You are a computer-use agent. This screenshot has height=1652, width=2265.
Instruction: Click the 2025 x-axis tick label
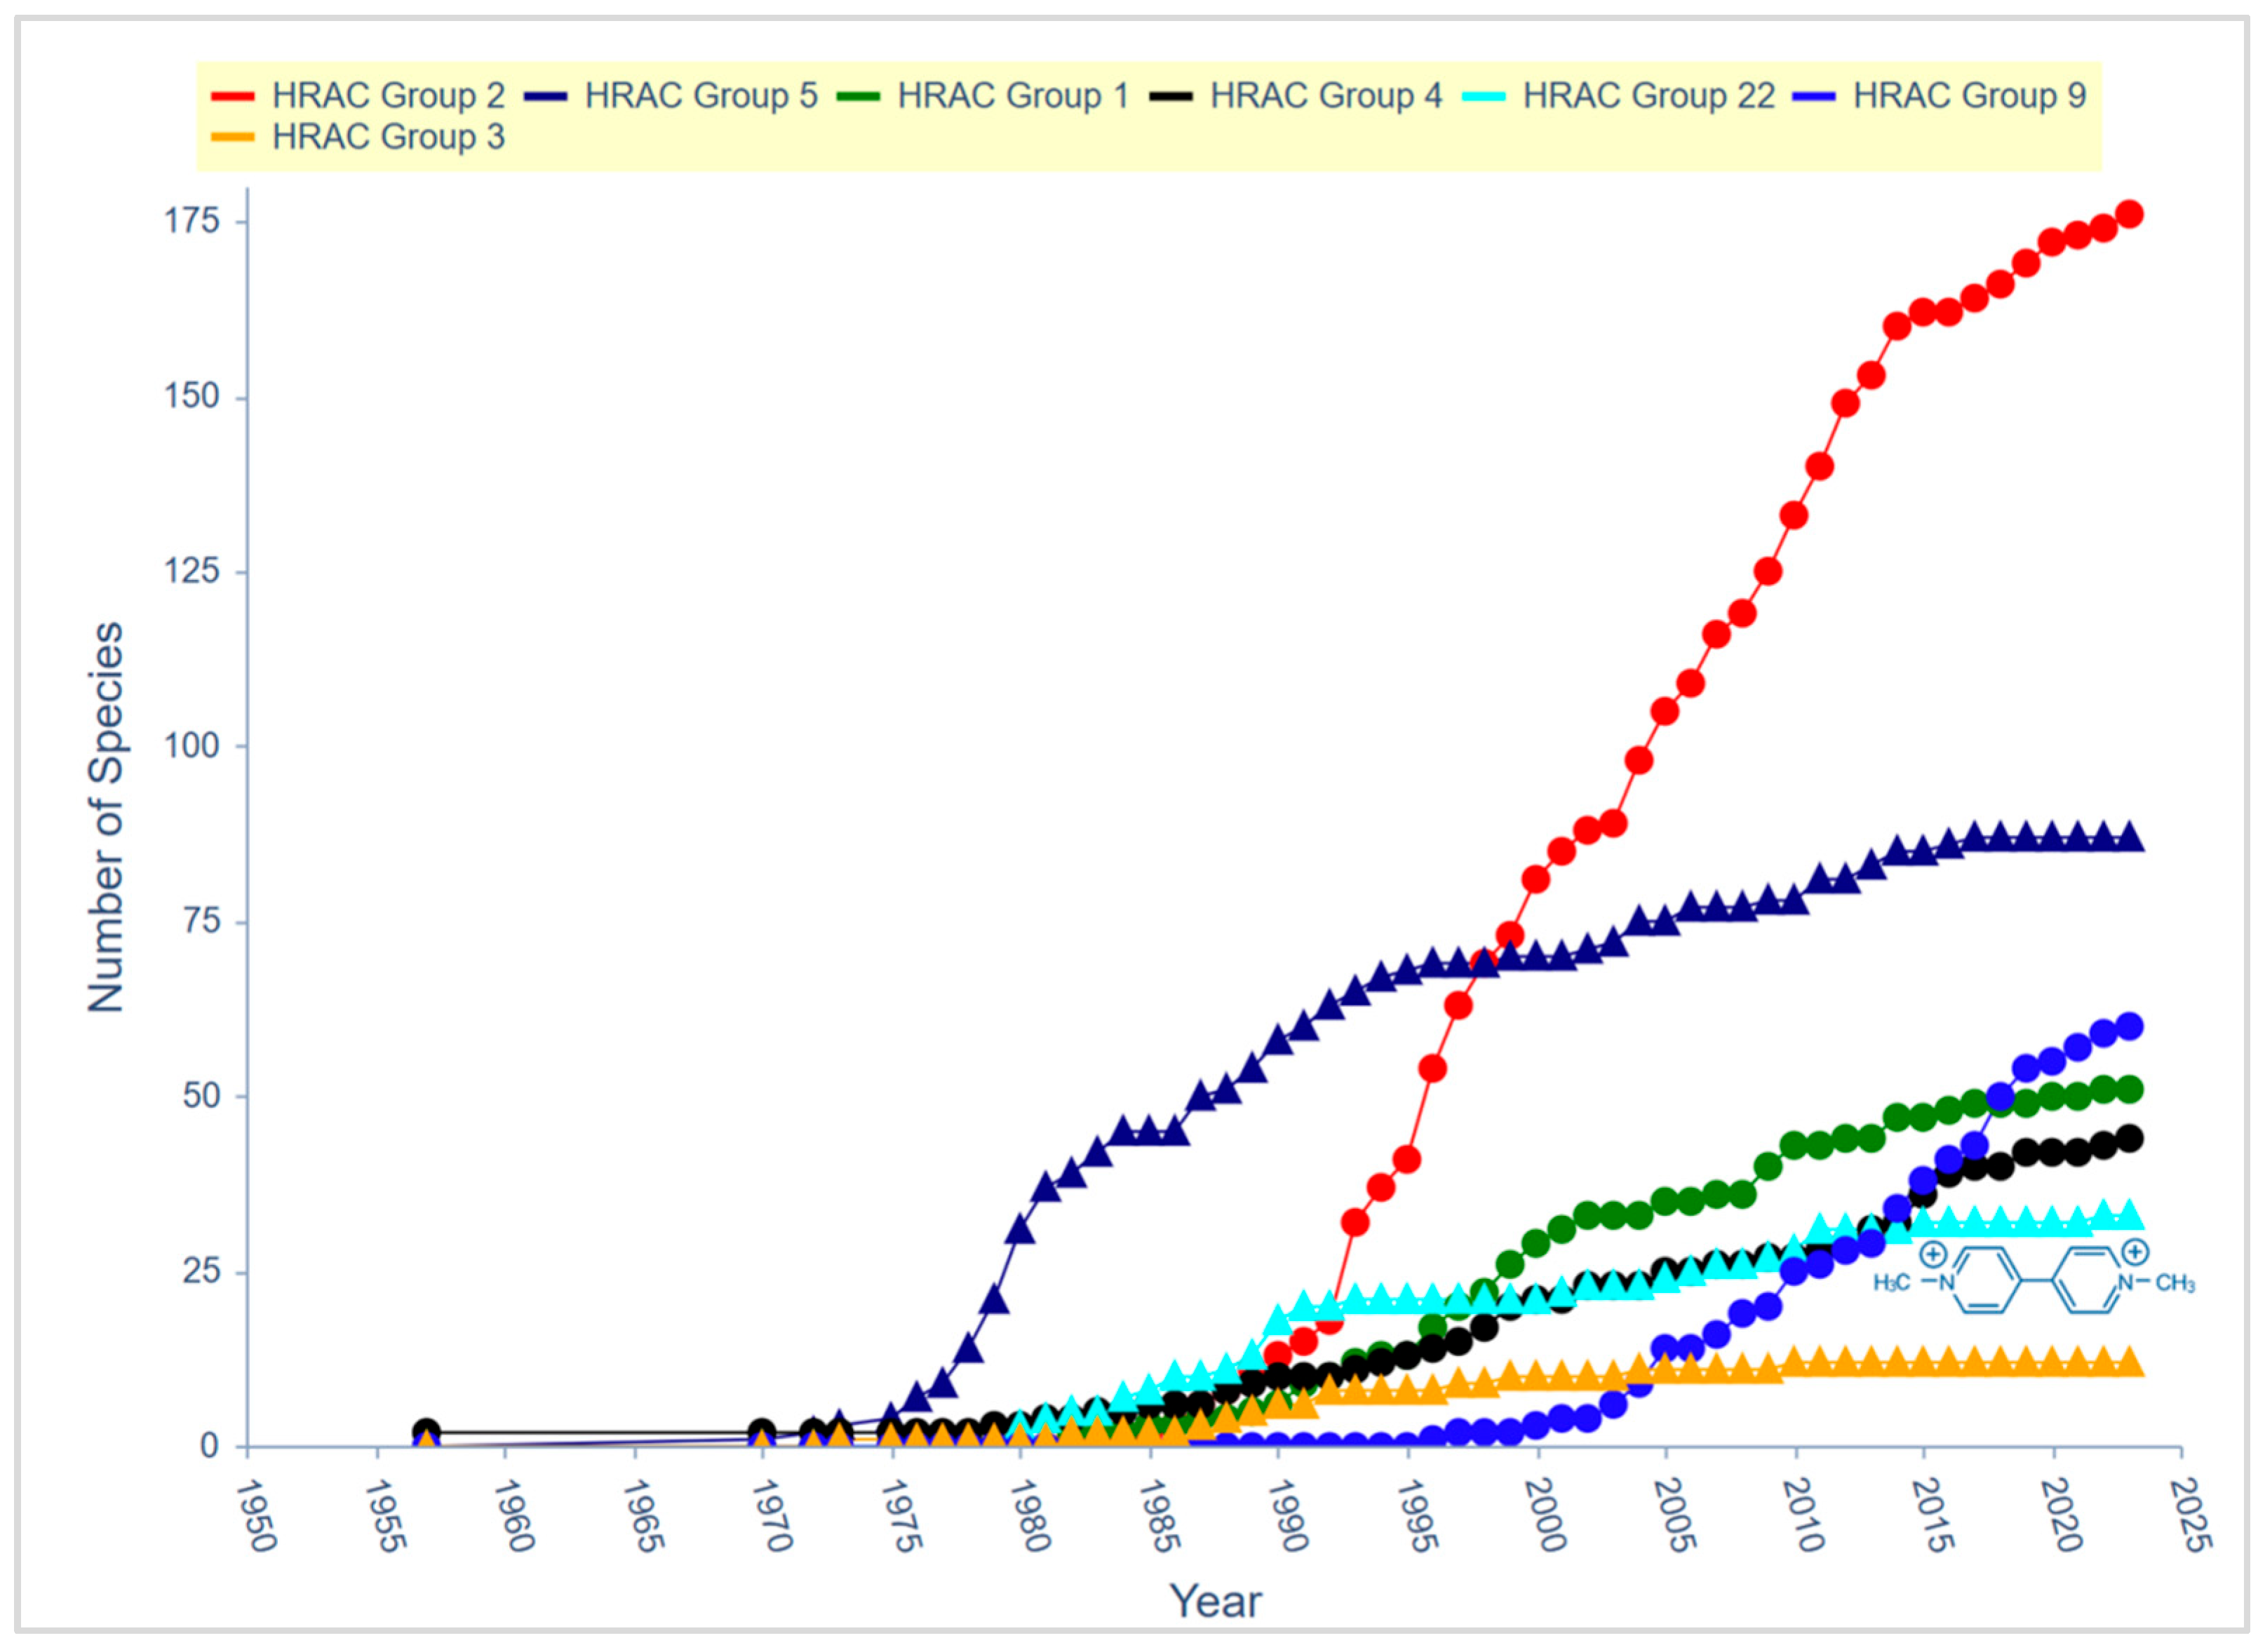2191,1515
